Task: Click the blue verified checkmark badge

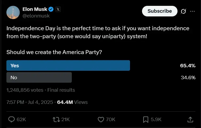Action: 51,9
